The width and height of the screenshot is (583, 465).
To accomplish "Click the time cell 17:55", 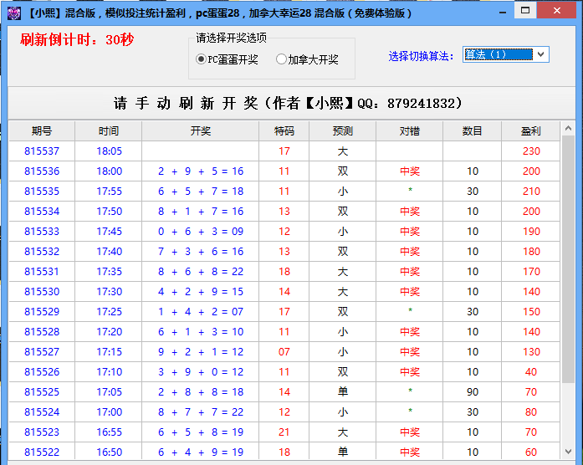I will pyautogui.click(x=109, y=192).
